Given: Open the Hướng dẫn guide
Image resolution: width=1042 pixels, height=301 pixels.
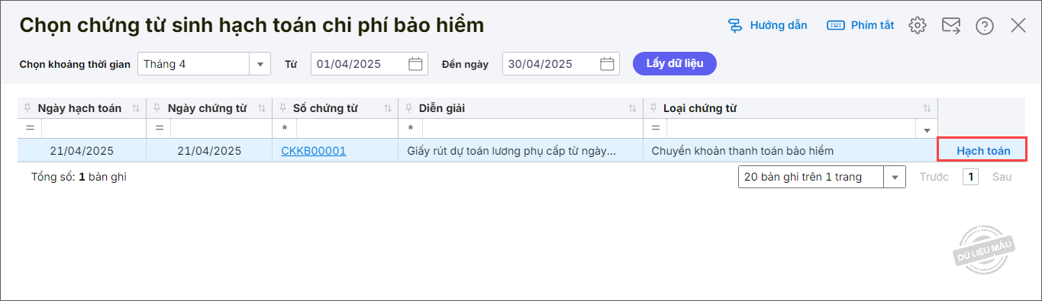Looking at the screenshot, I should point(767,25).
